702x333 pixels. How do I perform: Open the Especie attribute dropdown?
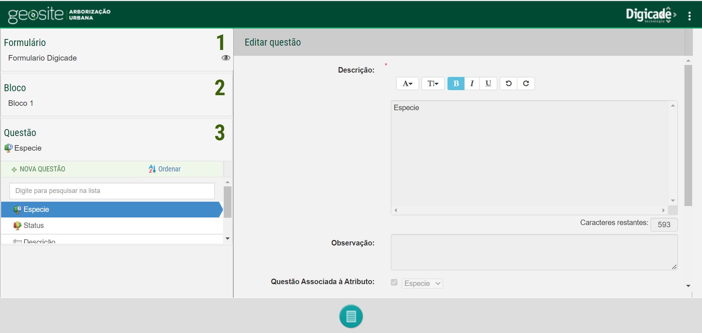tap(422, 283)
